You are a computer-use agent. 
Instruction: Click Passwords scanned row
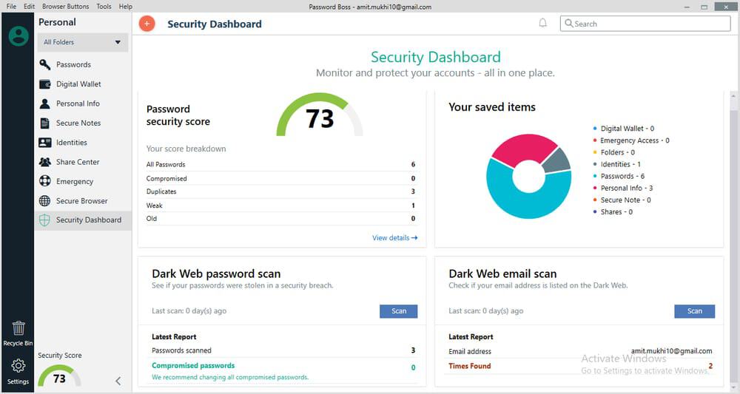(283, 350)
